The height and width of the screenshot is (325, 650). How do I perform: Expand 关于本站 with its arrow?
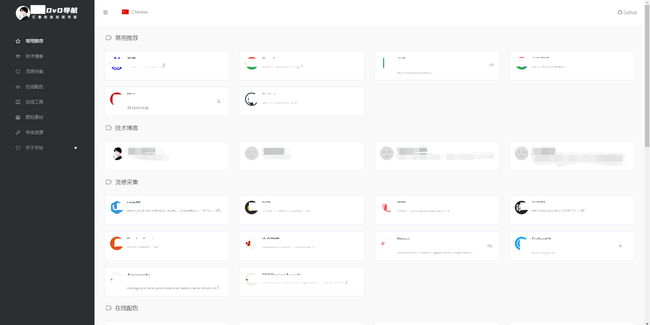(76, 148)
